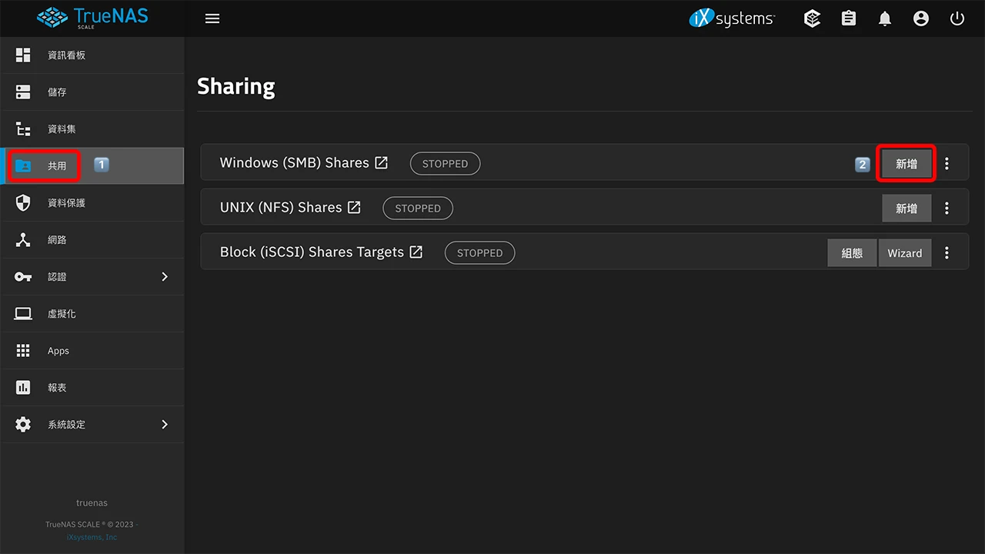Screen dimensions: 985x554
Task: Click the Wizard button for iSCSI
Action: pos(904,252)
